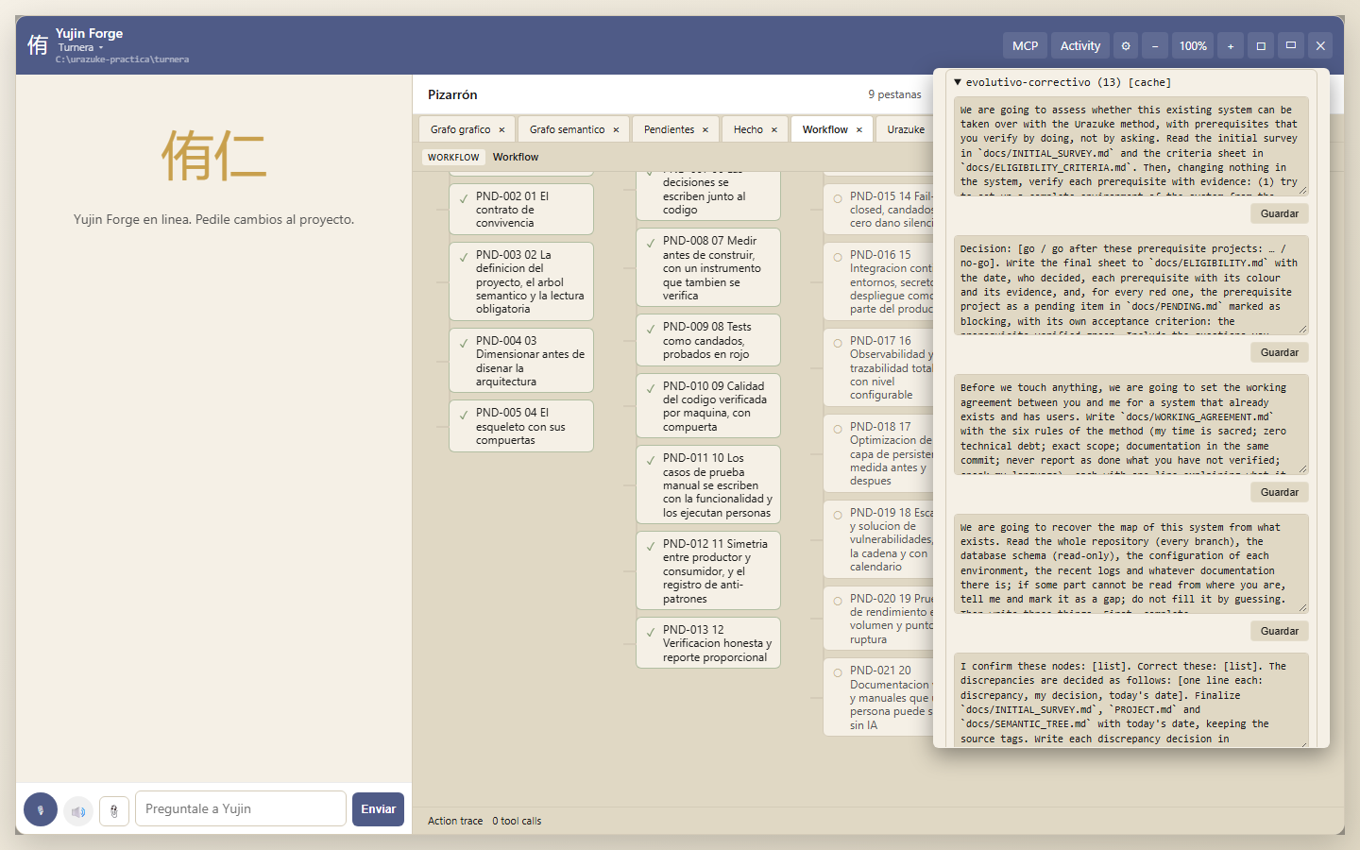The image size is (1360, 850).
Task: Close the Workflow tab
Action: point(859,130)
